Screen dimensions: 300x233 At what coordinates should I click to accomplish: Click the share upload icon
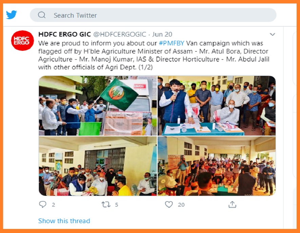232,204
